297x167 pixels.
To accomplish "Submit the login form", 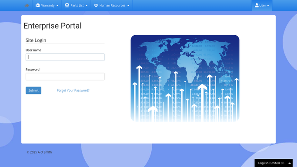I will [33, 90].
